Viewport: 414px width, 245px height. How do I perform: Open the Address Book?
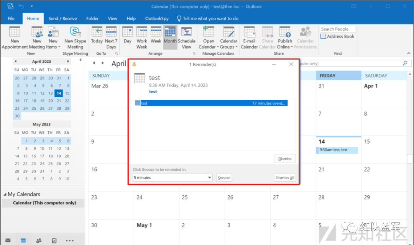[x=337, y=36]
